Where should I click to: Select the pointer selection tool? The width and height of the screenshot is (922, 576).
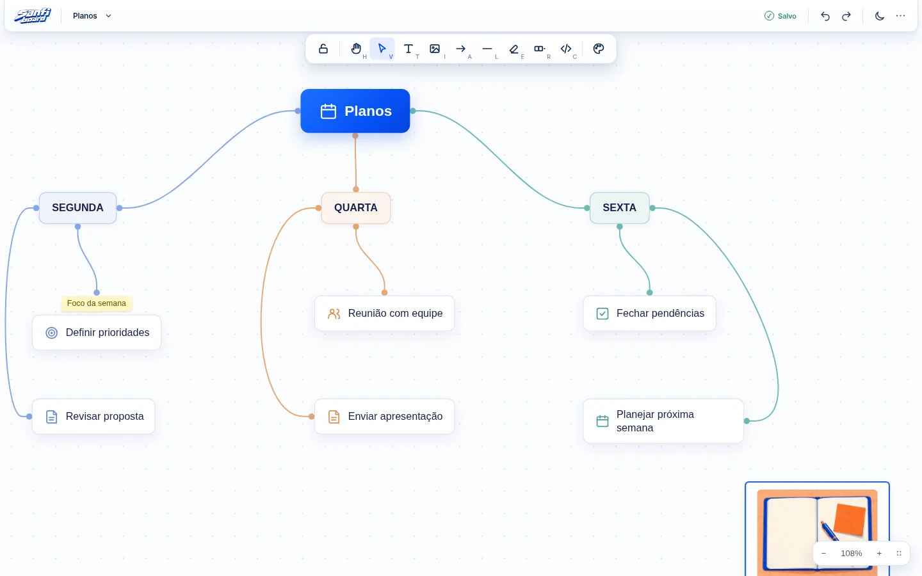pos(382,49)
